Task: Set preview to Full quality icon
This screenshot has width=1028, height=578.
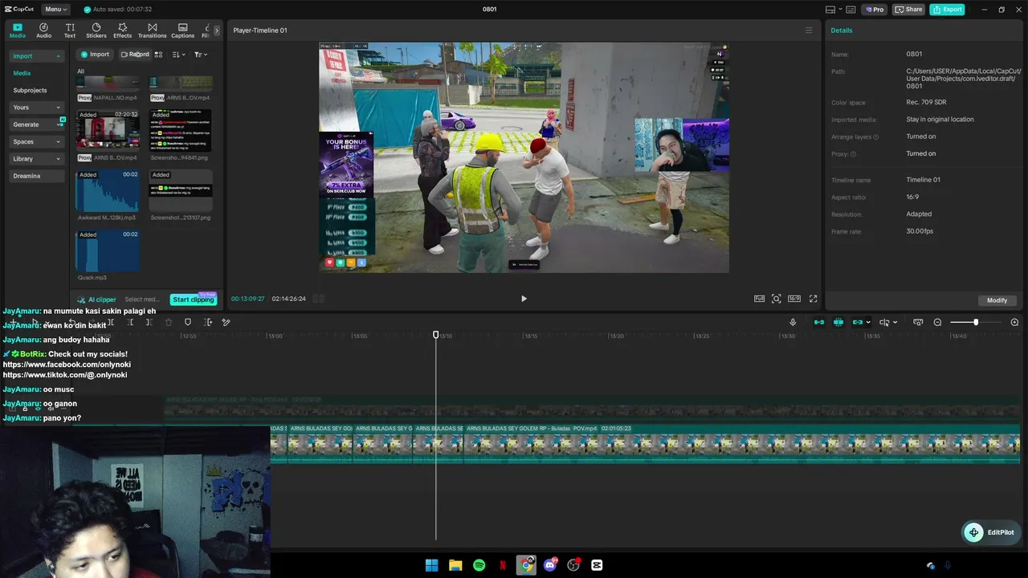Action: click(759, 299)
